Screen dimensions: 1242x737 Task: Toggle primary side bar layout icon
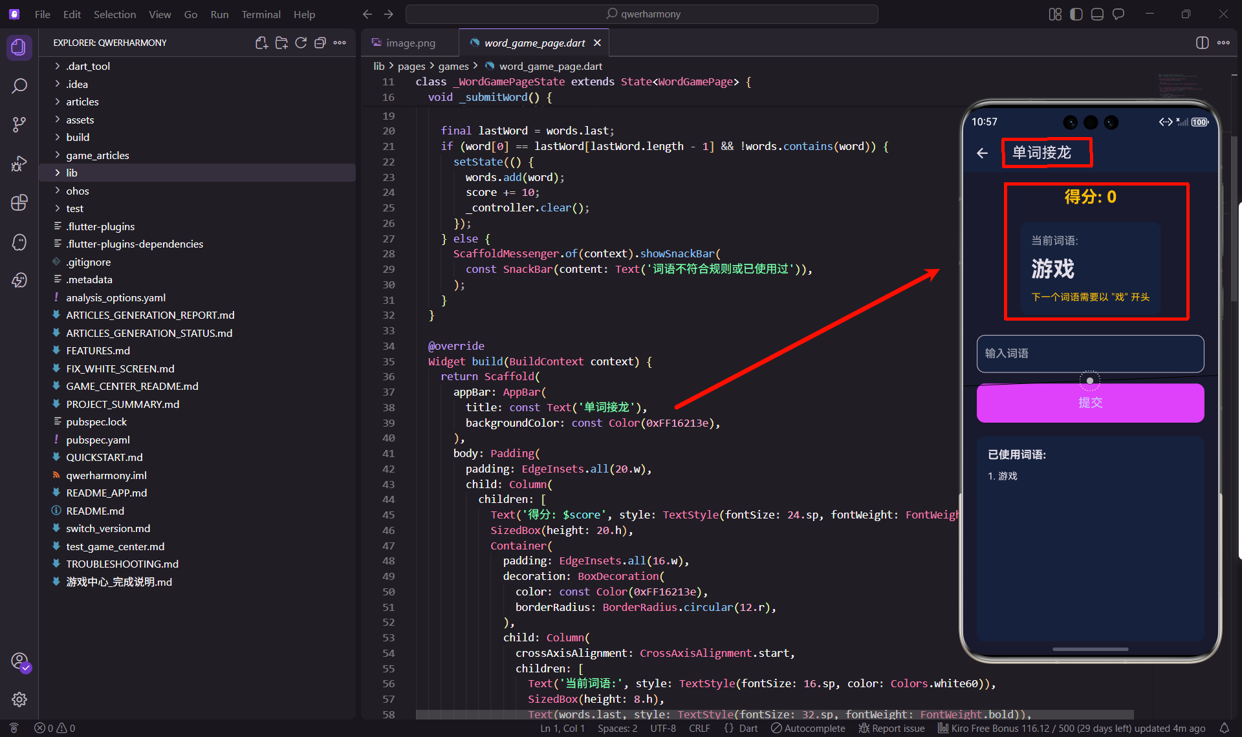(x=1076, y=14)
